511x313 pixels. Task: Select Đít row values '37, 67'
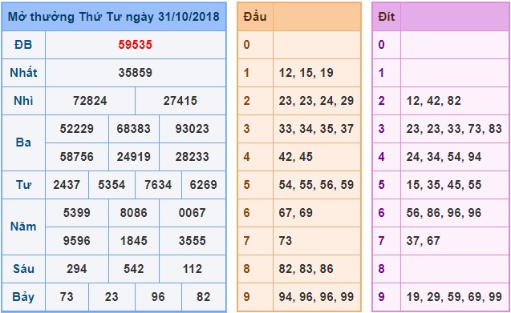click(x=423, y=241)
